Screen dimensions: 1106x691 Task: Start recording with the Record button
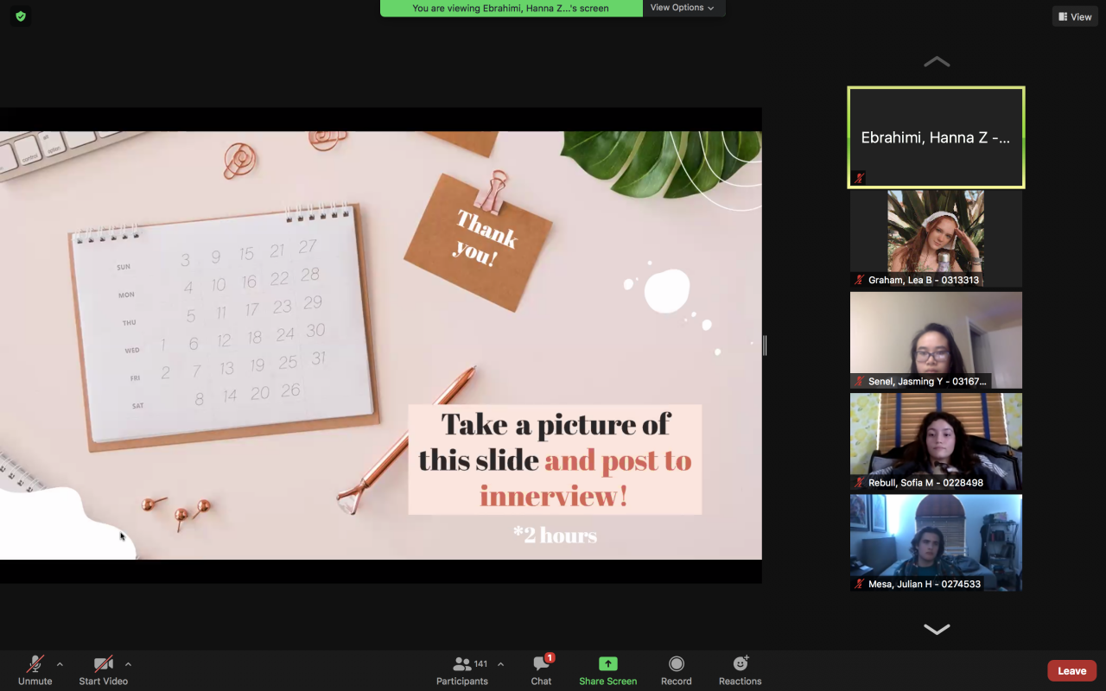point(677,669)
